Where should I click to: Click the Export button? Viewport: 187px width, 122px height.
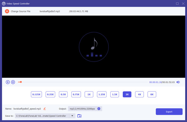coord(169,112)
